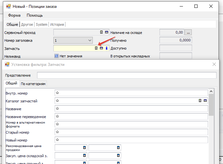Click the list icon in Запчасть field
Viewport: 223px width, 164px height.
coord(96,48)
